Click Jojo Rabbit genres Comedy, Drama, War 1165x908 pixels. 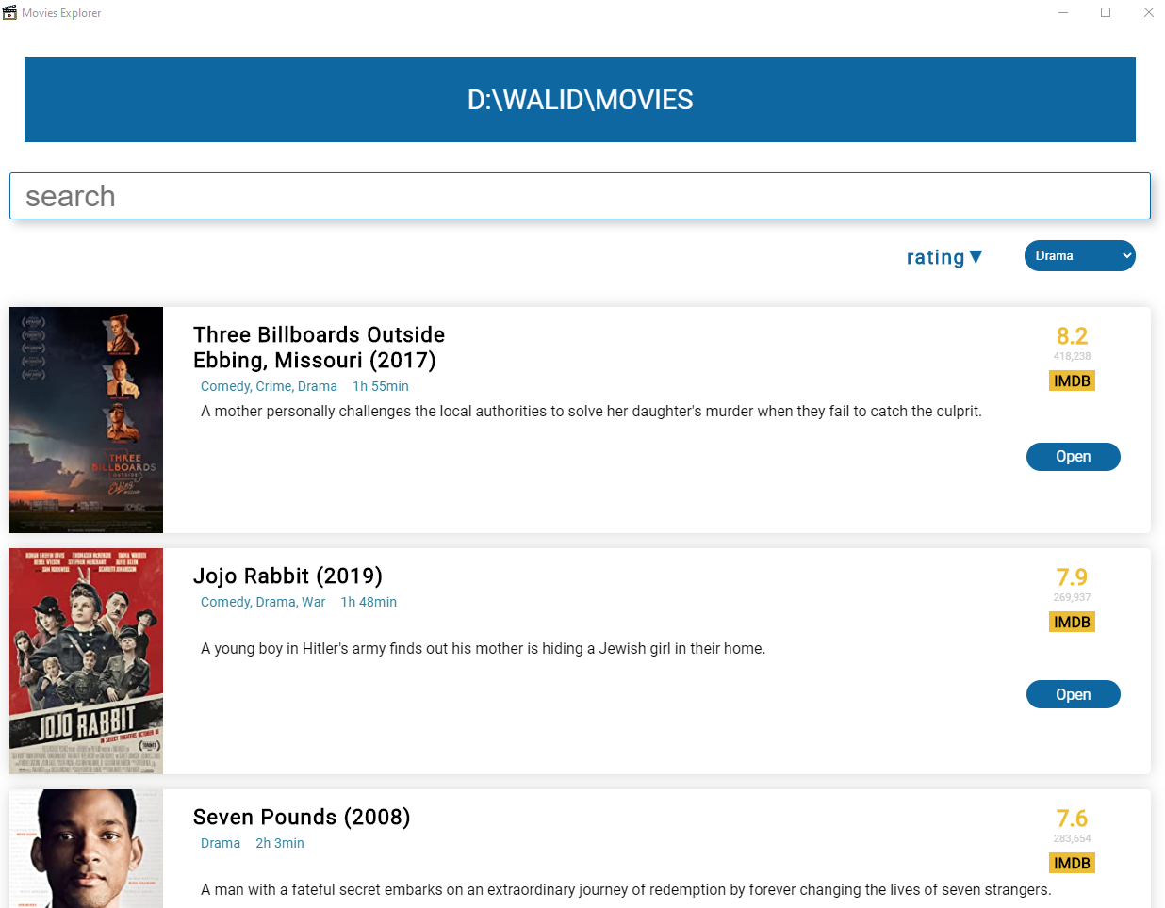click(263, 602)
